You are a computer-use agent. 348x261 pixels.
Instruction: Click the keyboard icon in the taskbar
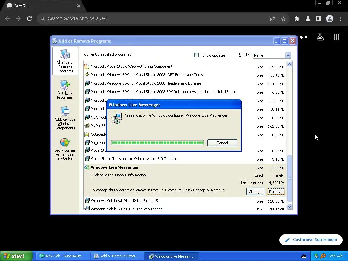(x=304, y=256)
